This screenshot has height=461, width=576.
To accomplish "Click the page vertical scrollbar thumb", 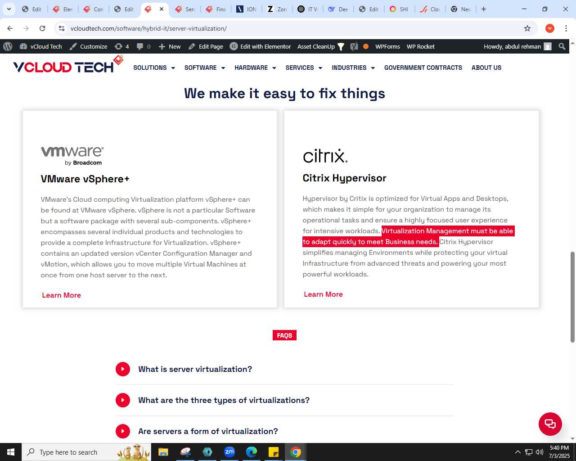I will pos(572,297).
